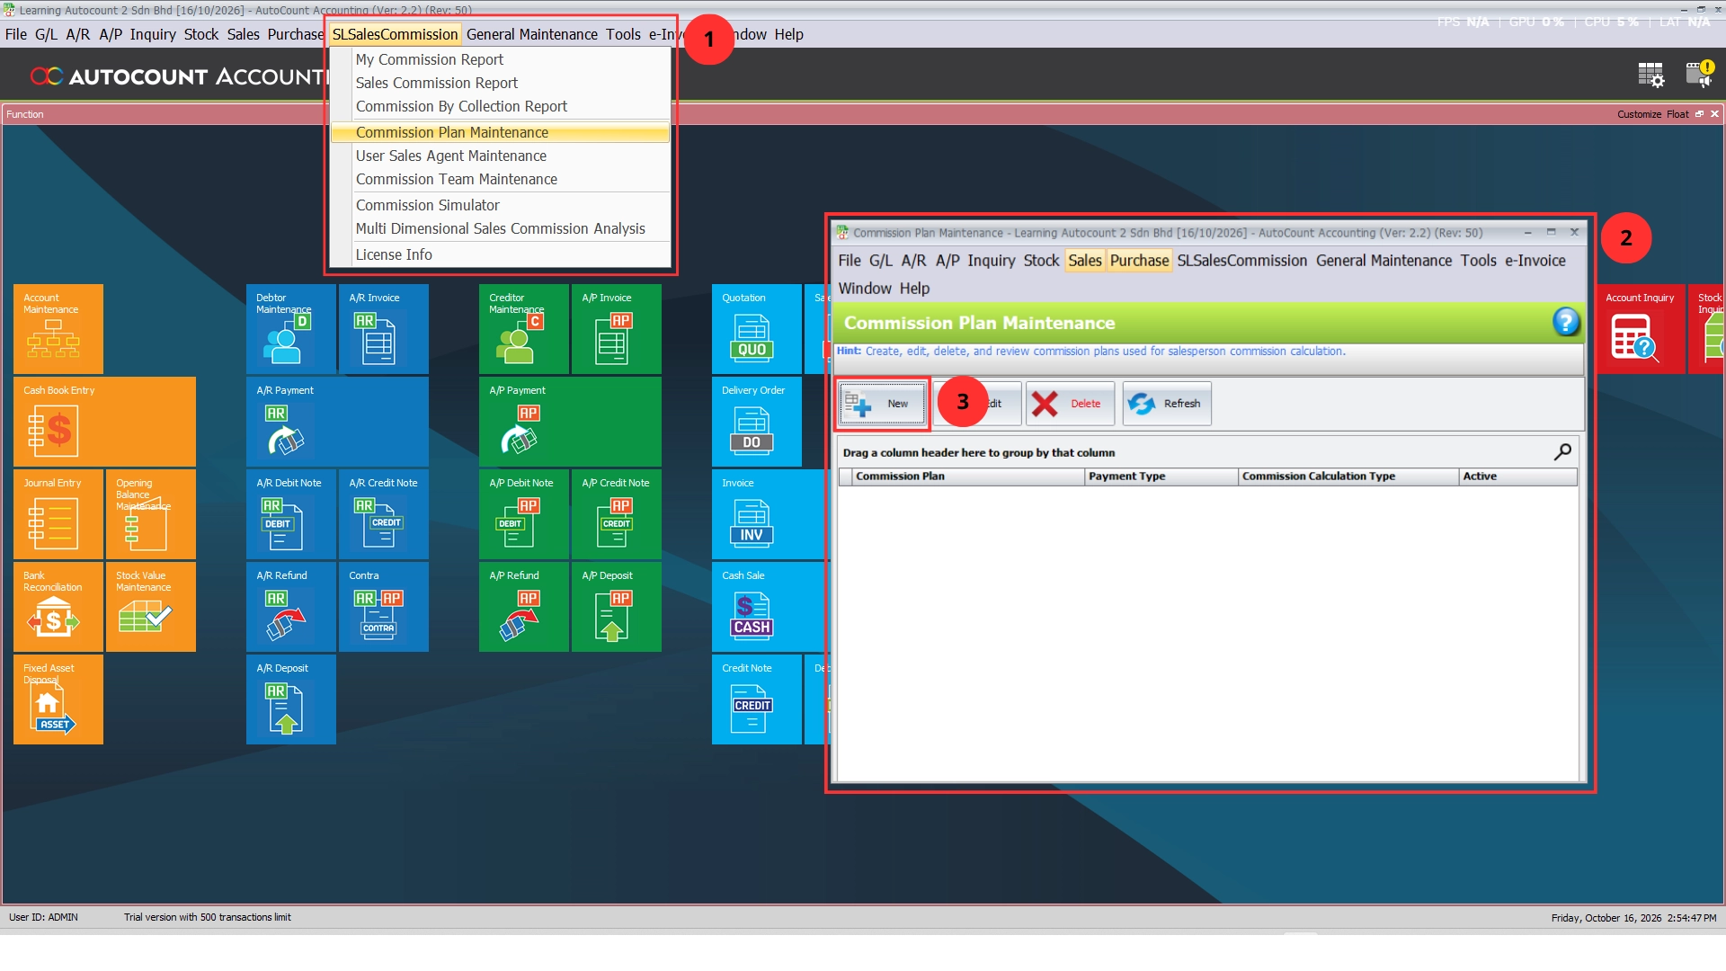1726x971 pixels.
Task: Open Creditor Maintenance tile
Action: pyautogui.click(x=524, y=329)
